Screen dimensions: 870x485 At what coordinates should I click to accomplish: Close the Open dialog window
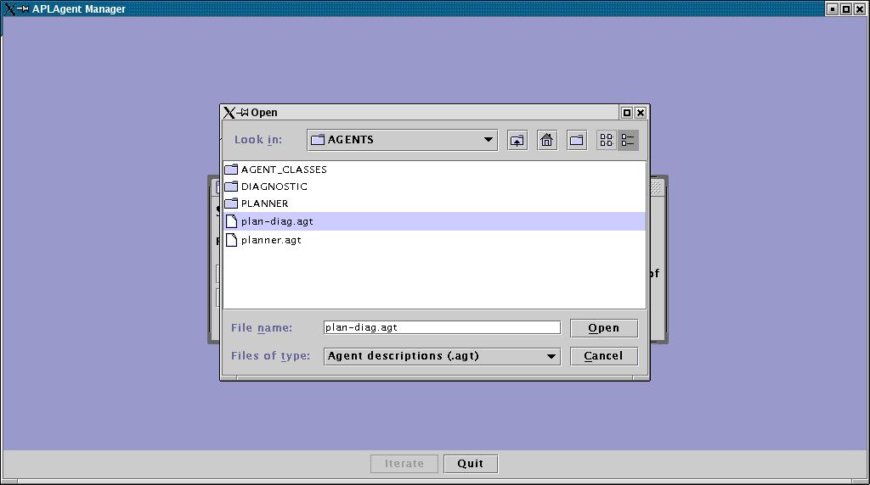641,113
